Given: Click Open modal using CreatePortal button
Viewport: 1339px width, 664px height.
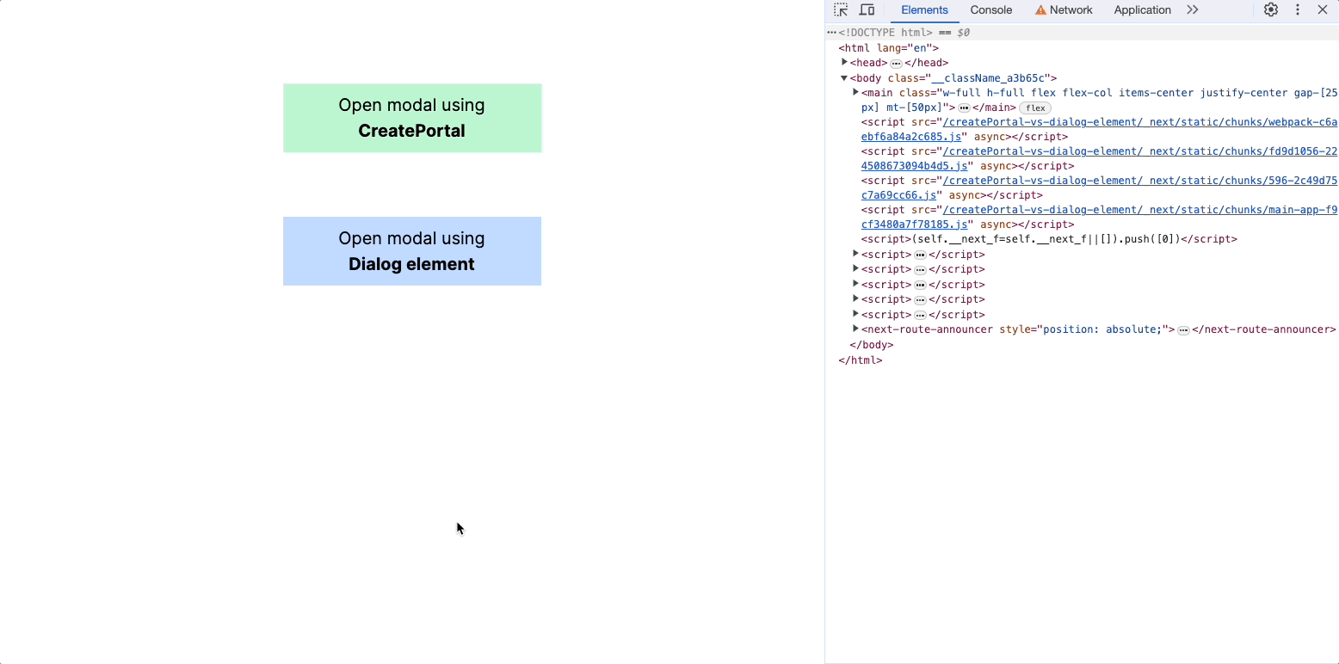Looking at the screenshot, I should pos(412,118).
